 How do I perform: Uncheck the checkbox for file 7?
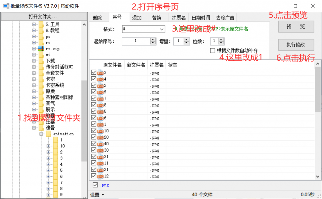tap(94, 98)
